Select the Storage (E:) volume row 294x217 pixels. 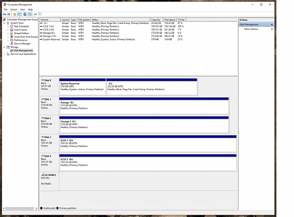point(113,33)
